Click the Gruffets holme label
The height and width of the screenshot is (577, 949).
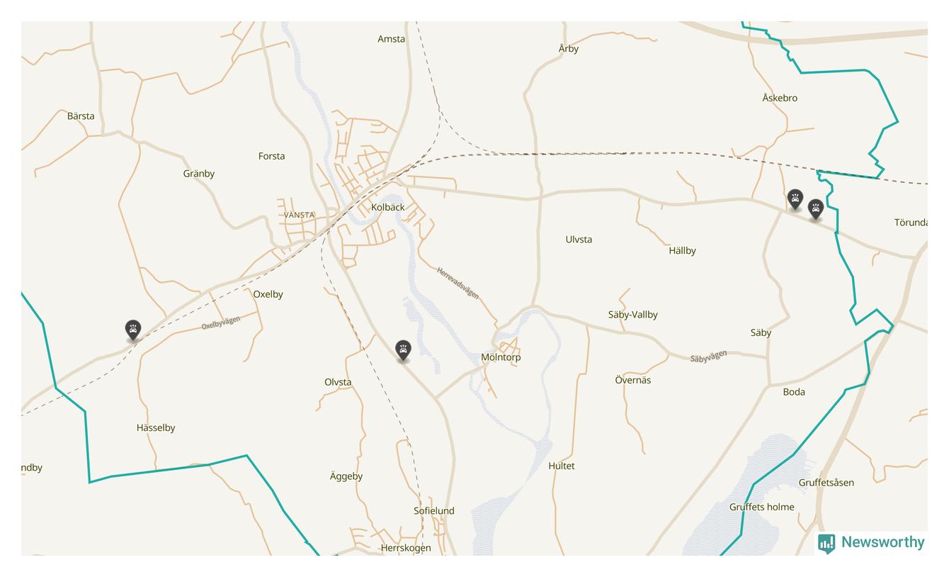[762, 507]
